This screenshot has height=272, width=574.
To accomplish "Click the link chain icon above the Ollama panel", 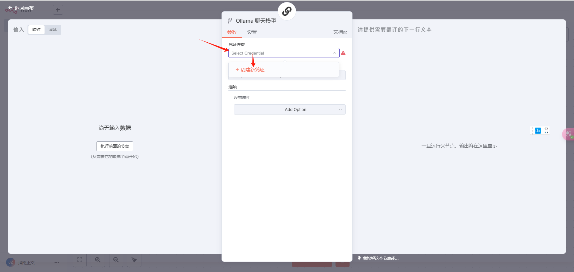I will coord(287,11).
